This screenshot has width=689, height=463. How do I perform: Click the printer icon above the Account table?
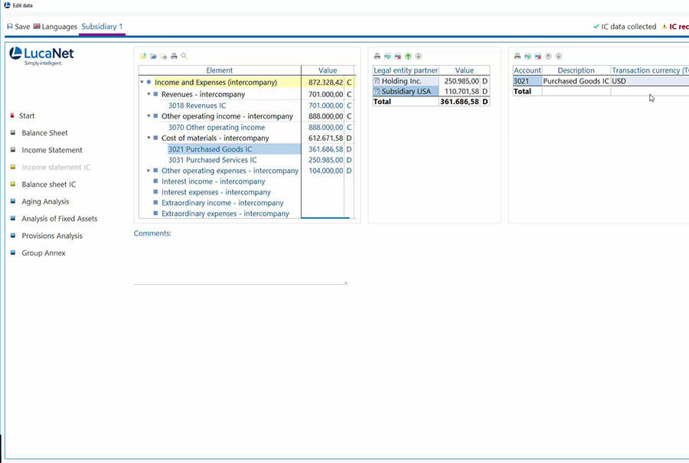tap(518, 56)
